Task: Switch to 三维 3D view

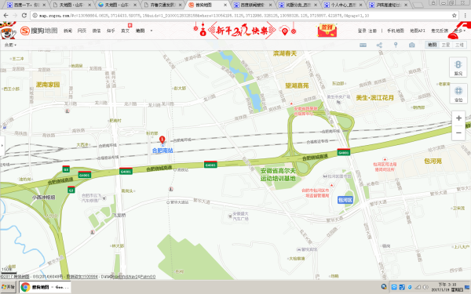Action: (x=459, y=45)
